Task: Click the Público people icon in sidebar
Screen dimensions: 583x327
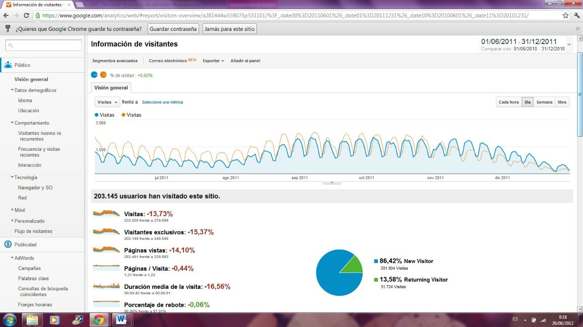Action: (8, 65)
